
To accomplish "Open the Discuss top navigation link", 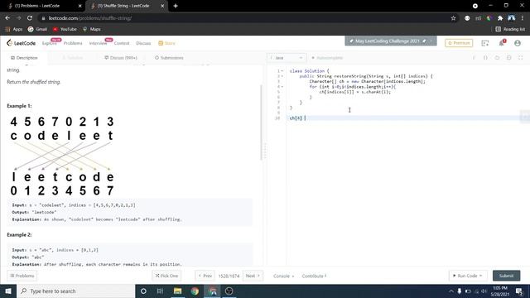I will [x=143, y=43].
